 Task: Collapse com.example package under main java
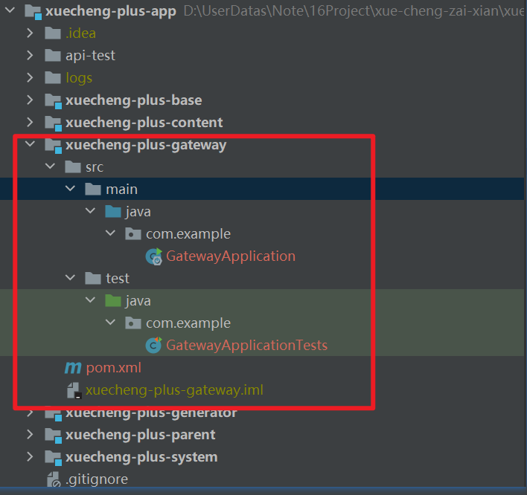(111, 233)
